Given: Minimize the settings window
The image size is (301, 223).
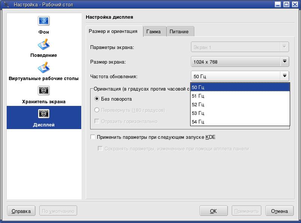Looking at the screenshot, I should click(x=278, y=4).
